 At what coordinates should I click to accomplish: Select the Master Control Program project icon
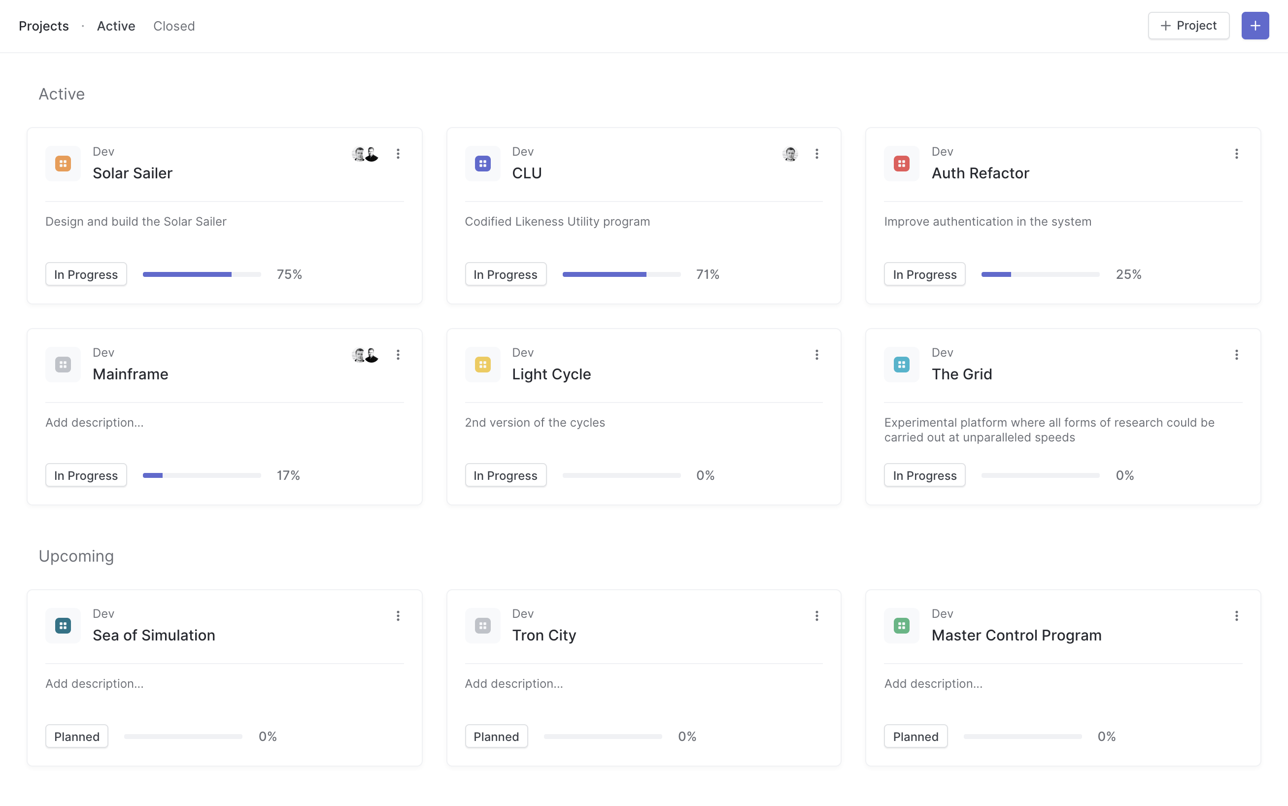click(x=901, y=626)
